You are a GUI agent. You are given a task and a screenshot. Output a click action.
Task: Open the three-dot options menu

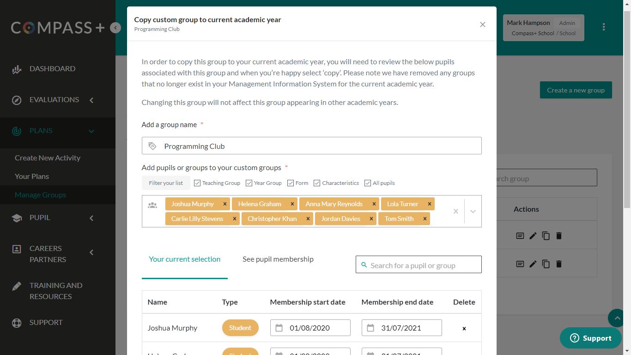604,27
